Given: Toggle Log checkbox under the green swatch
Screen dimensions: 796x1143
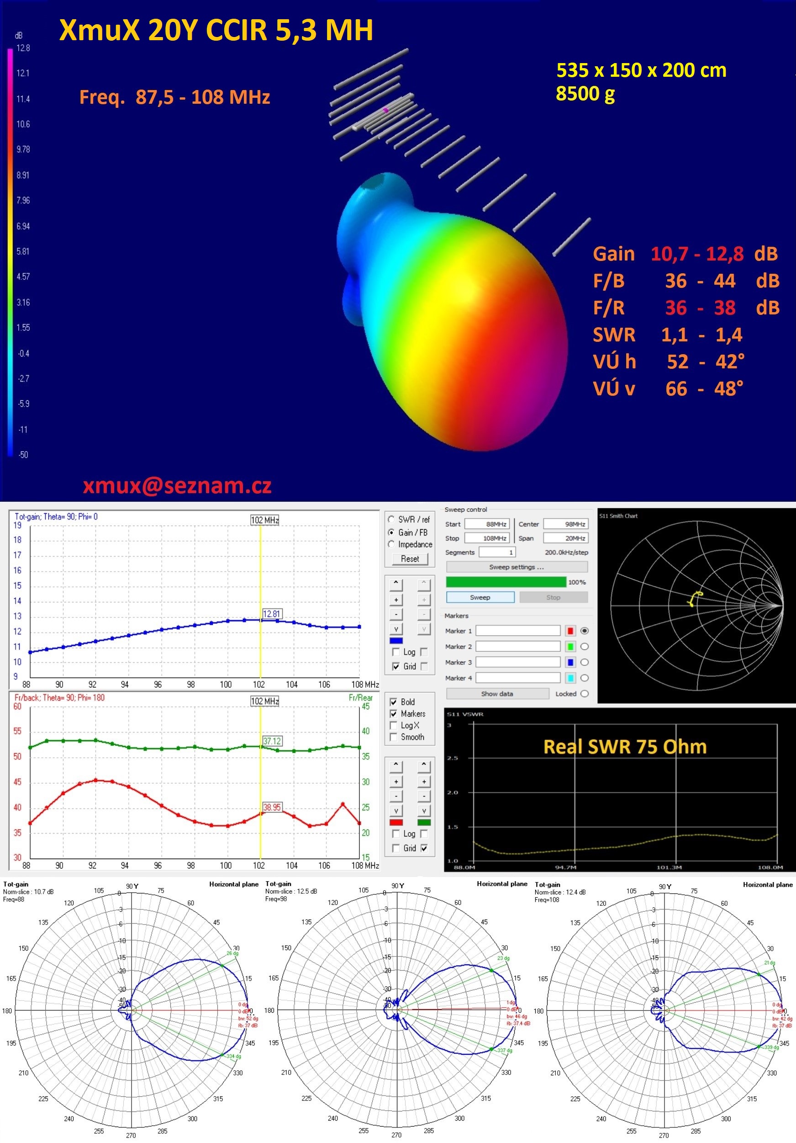Looking at the screenshot, I should click(x=424, y=833).
